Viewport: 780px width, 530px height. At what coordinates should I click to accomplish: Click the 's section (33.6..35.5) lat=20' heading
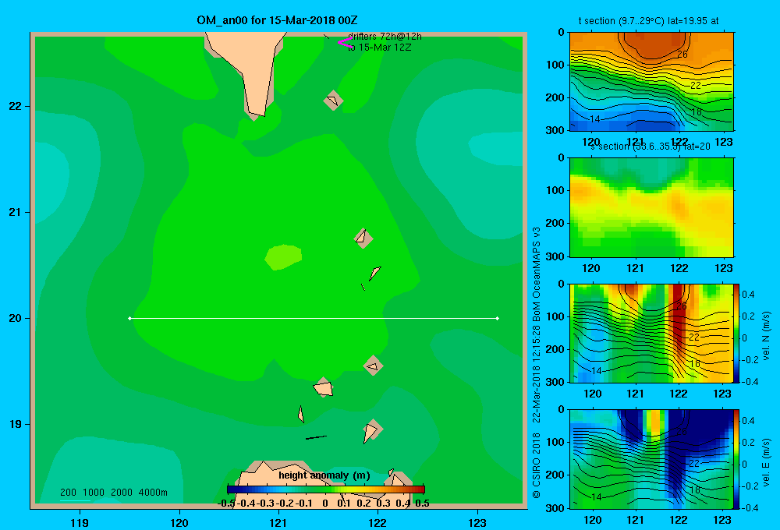tap(651, 147)
